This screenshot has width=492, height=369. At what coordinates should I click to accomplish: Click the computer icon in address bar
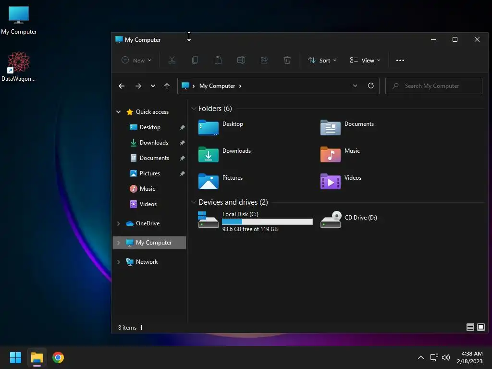click(x=185, y=86)
